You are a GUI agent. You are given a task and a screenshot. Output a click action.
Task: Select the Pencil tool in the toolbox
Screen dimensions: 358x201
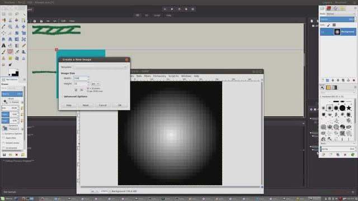tap(23, 46)
